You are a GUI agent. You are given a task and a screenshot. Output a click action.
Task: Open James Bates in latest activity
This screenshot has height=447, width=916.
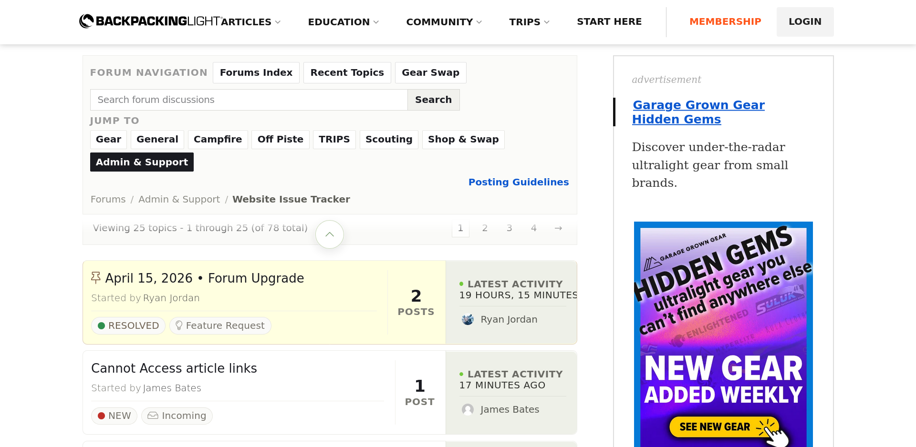tap(510, 409)
